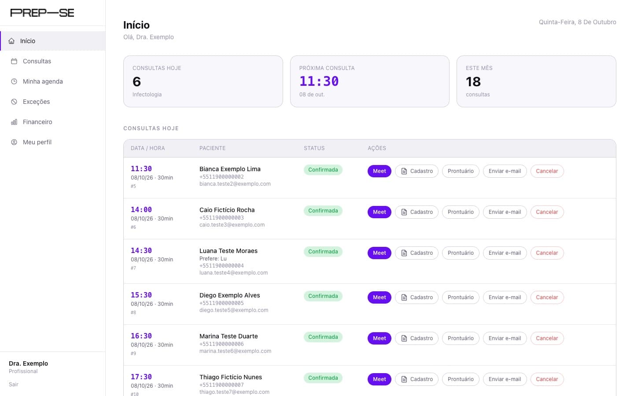This screenshot has height=396, width=634.
Task: Click the Este Mês card with 18 consultas
Action: [x=536, y=81]
